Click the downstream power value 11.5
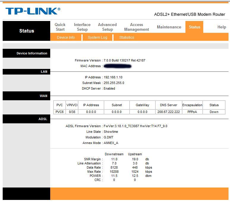This screenshot has width=230, height=202. (114, 176)
